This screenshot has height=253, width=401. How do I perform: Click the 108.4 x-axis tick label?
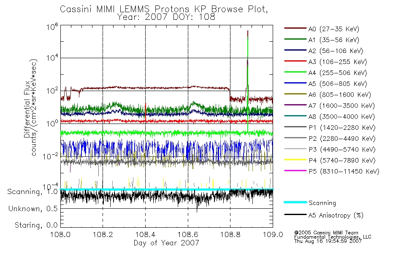tap(145, 234)
